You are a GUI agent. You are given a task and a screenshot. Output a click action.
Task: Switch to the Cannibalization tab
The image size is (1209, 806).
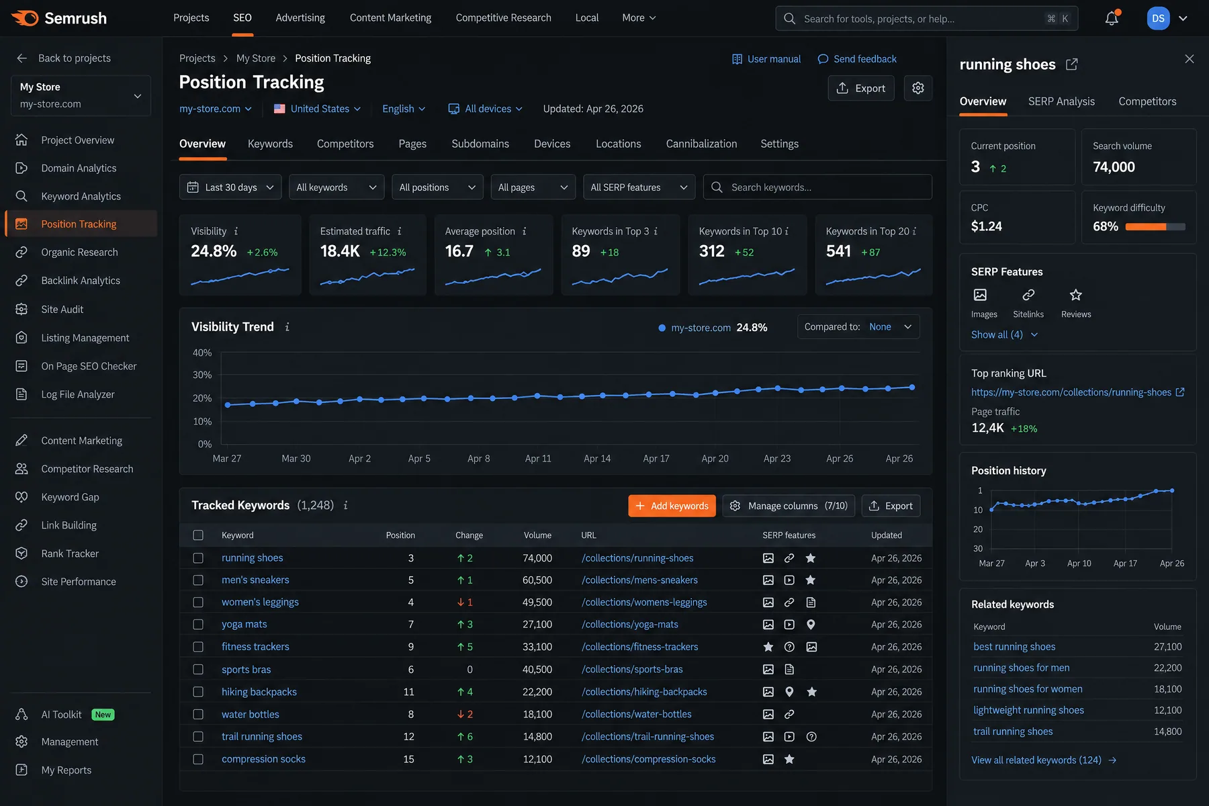[x=701, y=144]
